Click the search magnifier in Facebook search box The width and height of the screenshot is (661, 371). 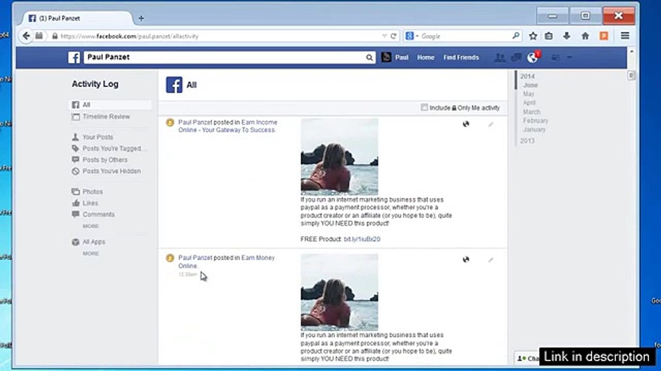369,58
